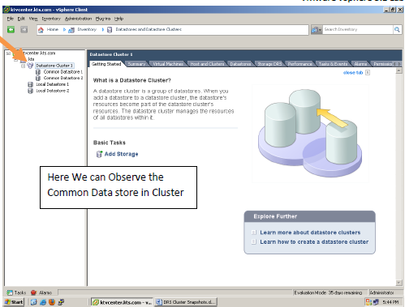Open the Alarms panel icon
This screenshot has width=405, height=307.
click(33, 292)
